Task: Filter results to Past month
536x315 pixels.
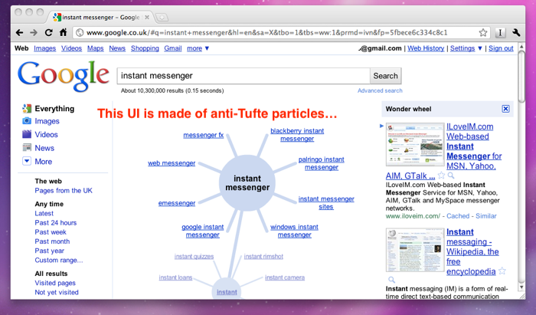Action: click(x=52, y=241)
